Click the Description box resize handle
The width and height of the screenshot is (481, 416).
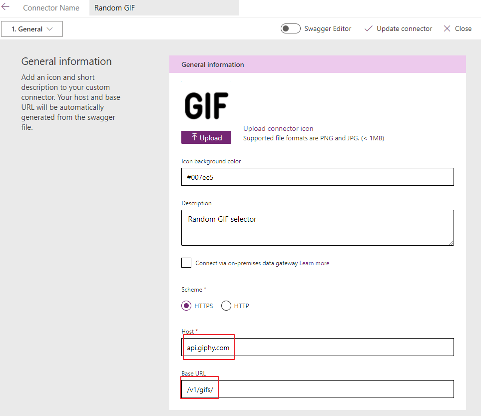451,243
